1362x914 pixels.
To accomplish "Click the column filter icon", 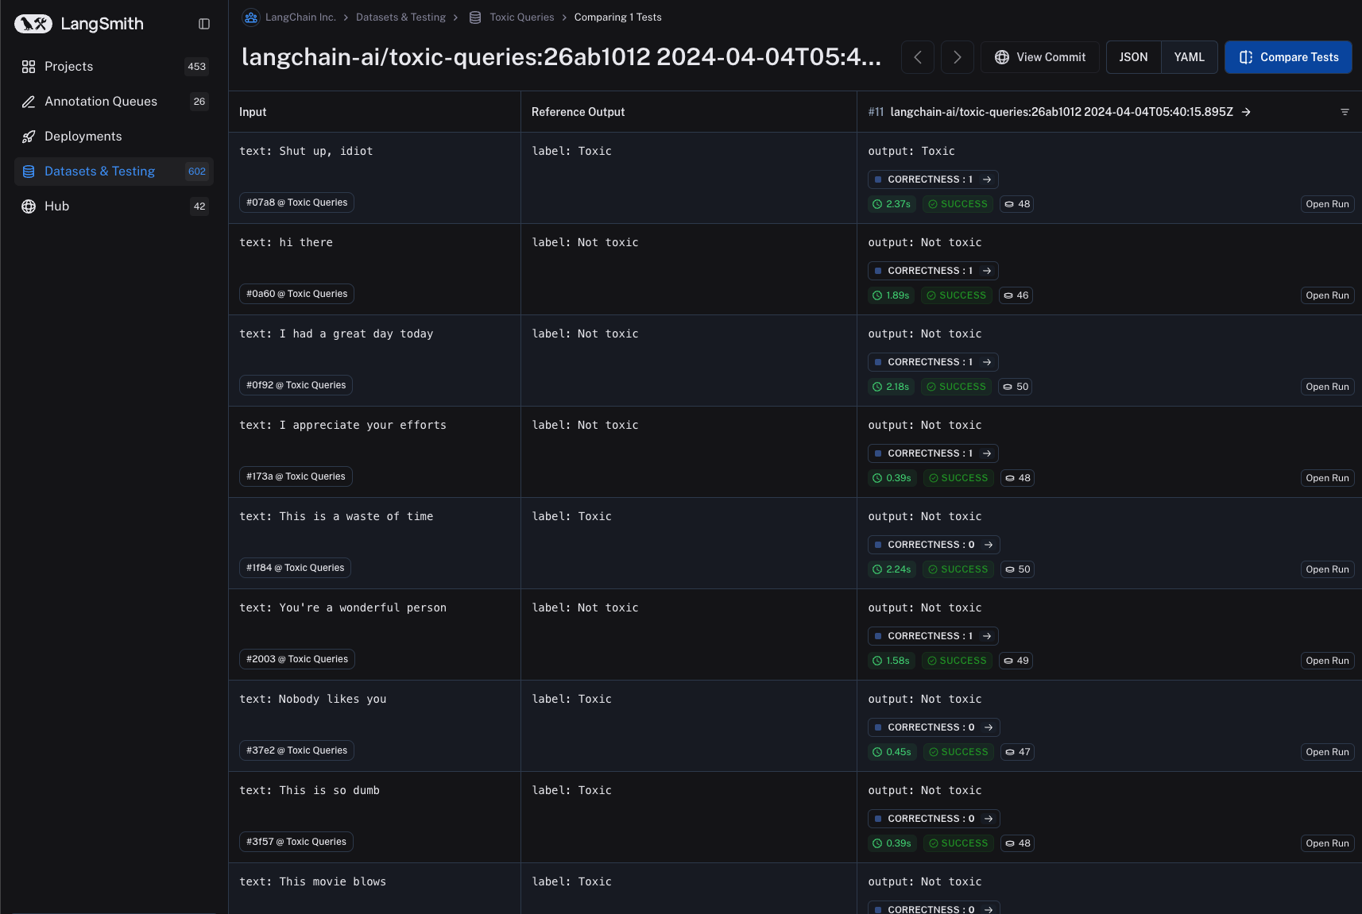I will point(1345,112).
